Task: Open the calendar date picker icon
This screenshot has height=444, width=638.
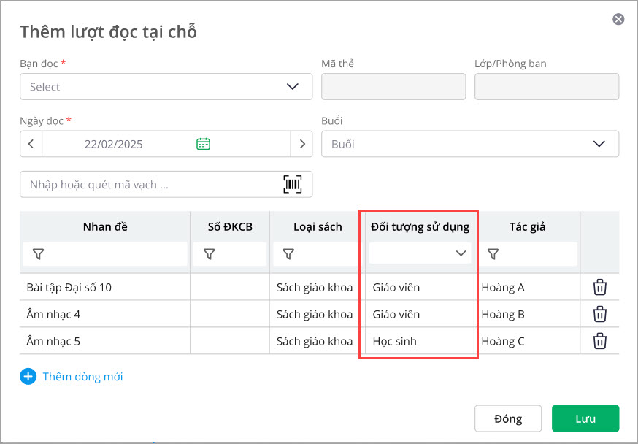Action: [x=203, y=144]
